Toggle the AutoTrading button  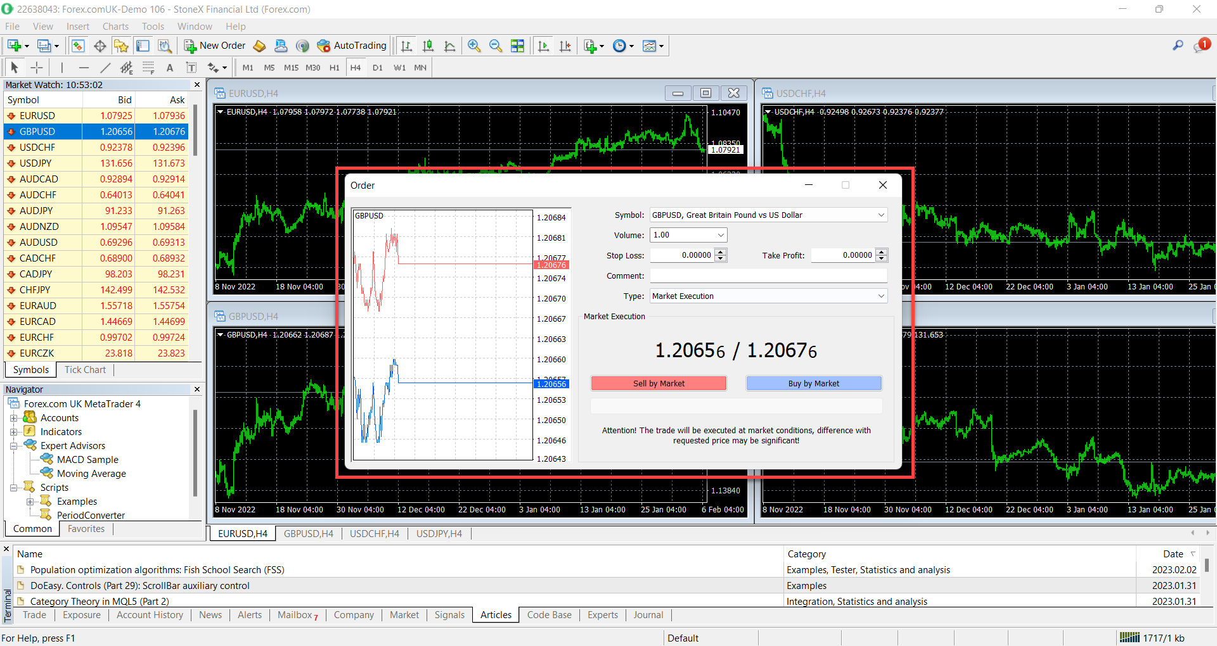352,46
